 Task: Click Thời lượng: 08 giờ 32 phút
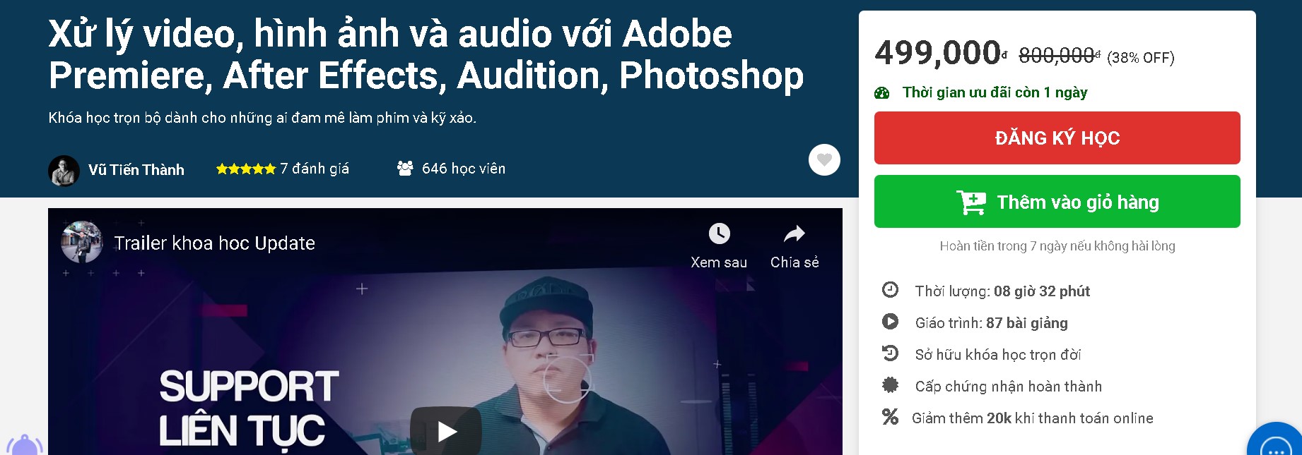tap(1002, 291)
